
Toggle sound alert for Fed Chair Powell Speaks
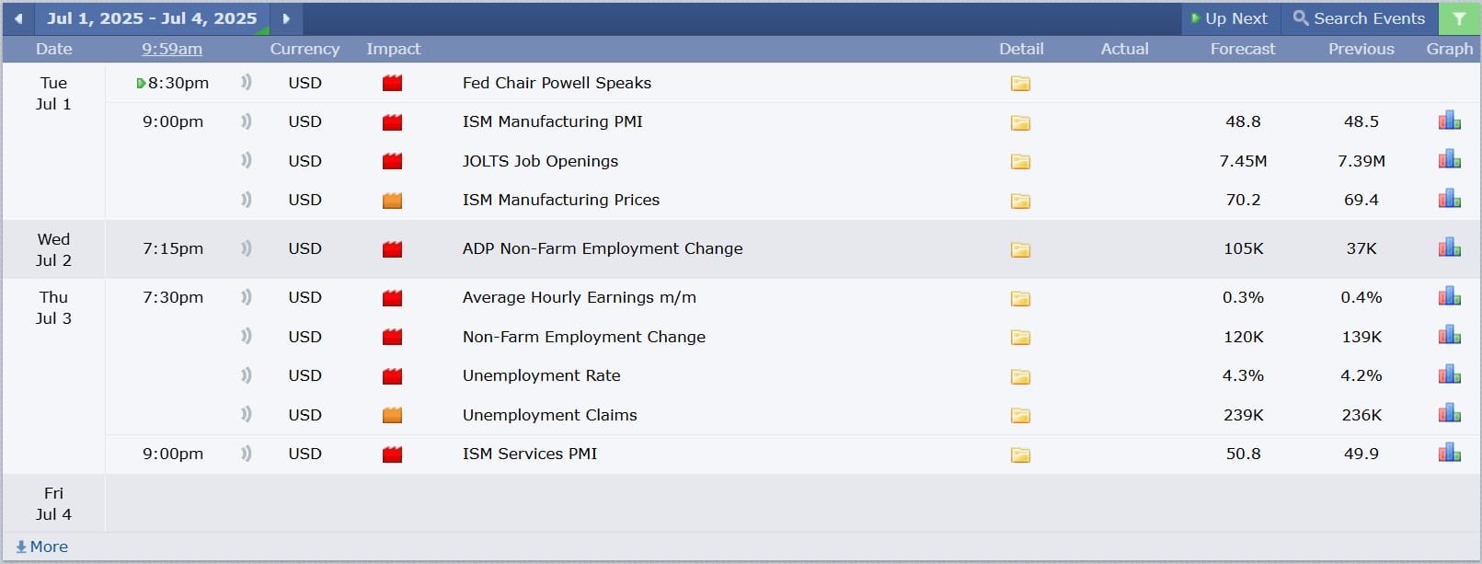click(x=246, y=83)
